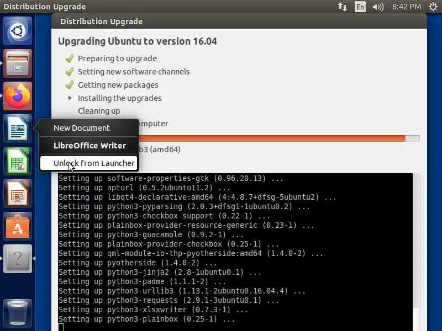Viewport: 442px width, 331px height.
Task: Open the En keyboard layout indicator
Action: (360, 7)
